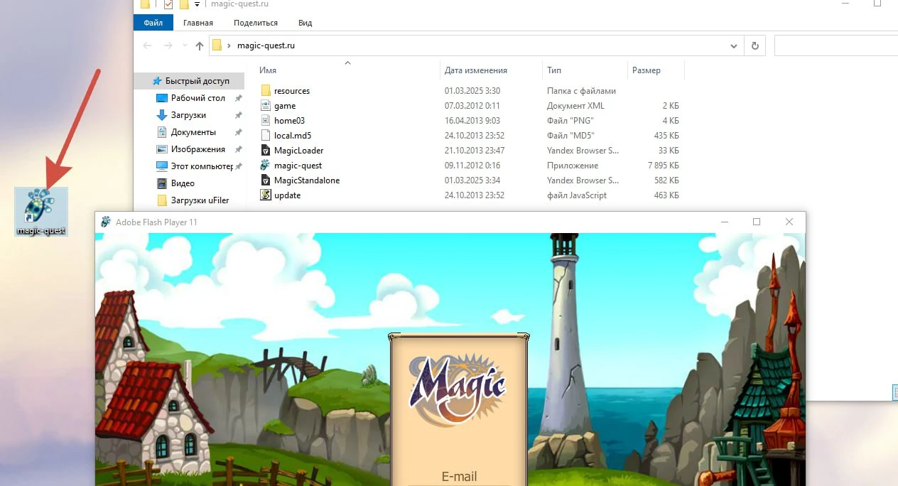This screenshot has height=486, width=898.
Task: Click the This PC sidebar icon
Action: pyautogui.click(x=161, y=166)
